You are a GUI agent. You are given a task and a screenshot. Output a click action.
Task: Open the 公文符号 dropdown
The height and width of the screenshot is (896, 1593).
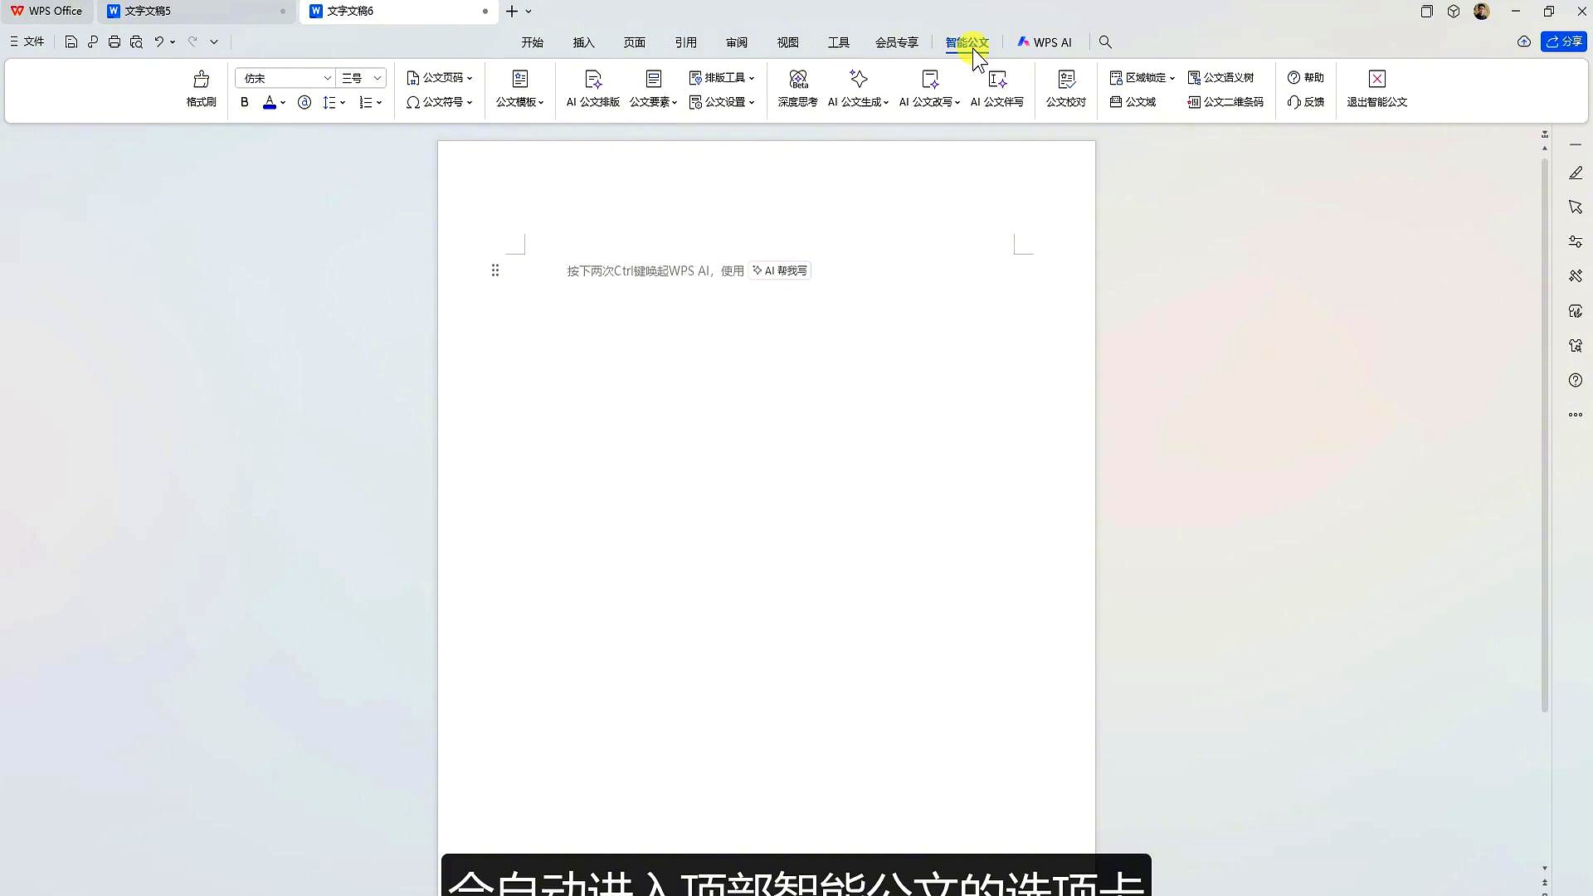(x=439, y=102)
